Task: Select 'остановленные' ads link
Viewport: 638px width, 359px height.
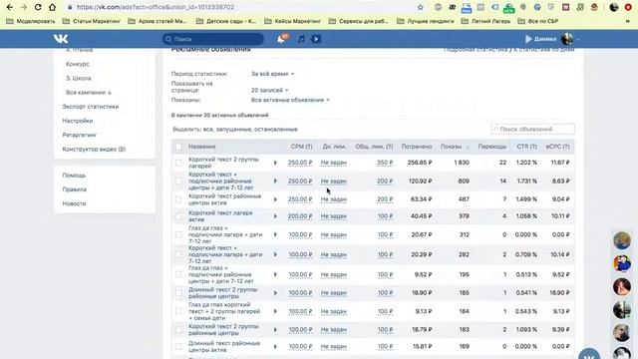Action: [x=276, y=129]
